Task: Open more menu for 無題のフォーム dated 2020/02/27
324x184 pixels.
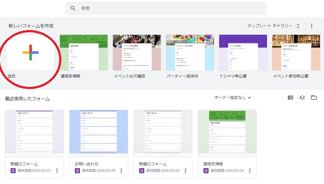Action: (x=57, y=170)
